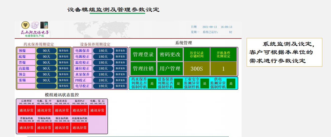The height and width of the screenshot is (137, 331).
Task: Click 高温镍加药机 communication status indicator
Action: 80,128
